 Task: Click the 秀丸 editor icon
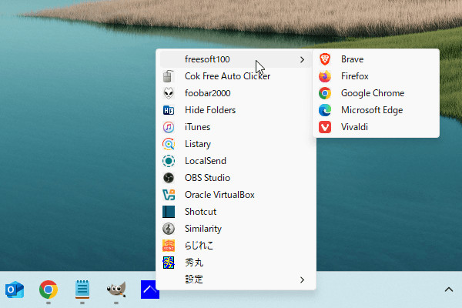(x=169, y=263)
